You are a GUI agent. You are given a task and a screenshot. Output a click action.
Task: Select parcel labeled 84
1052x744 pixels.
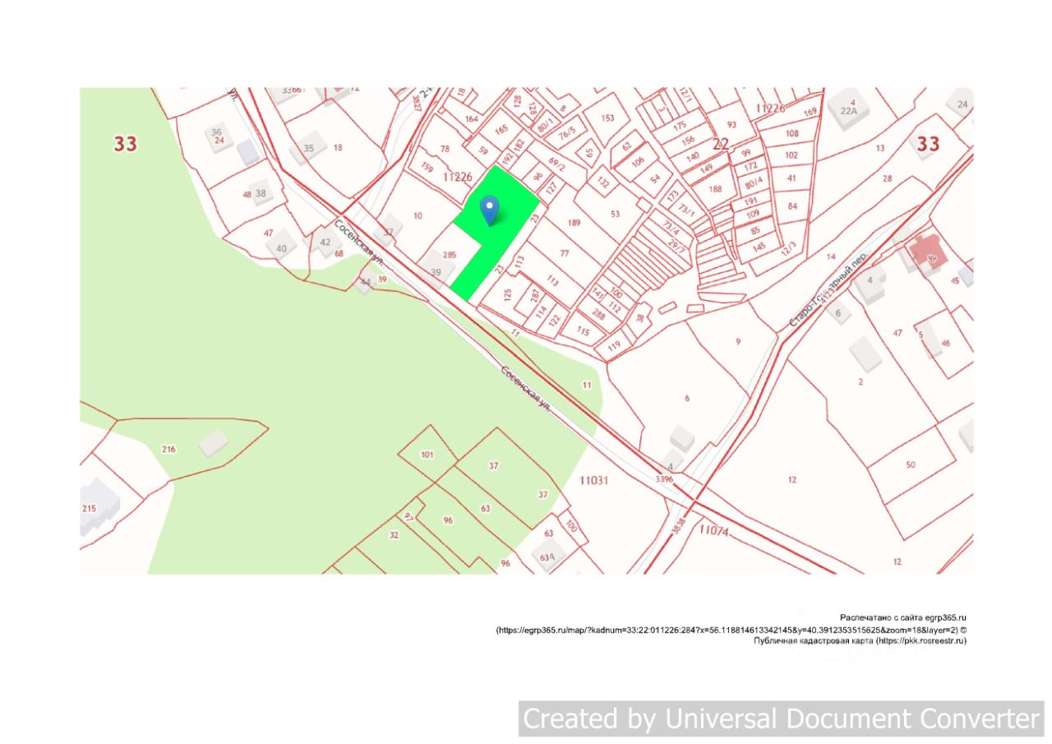(x=792, y=205)
